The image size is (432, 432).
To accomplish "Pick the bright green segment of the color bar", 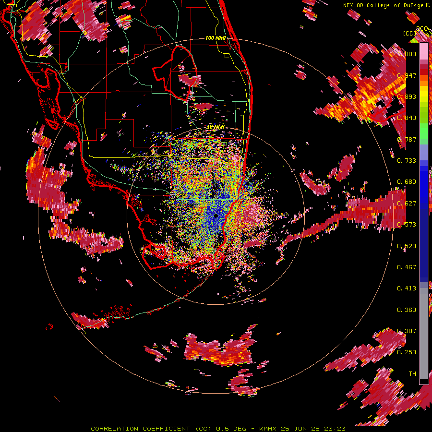I will (424, 131).
